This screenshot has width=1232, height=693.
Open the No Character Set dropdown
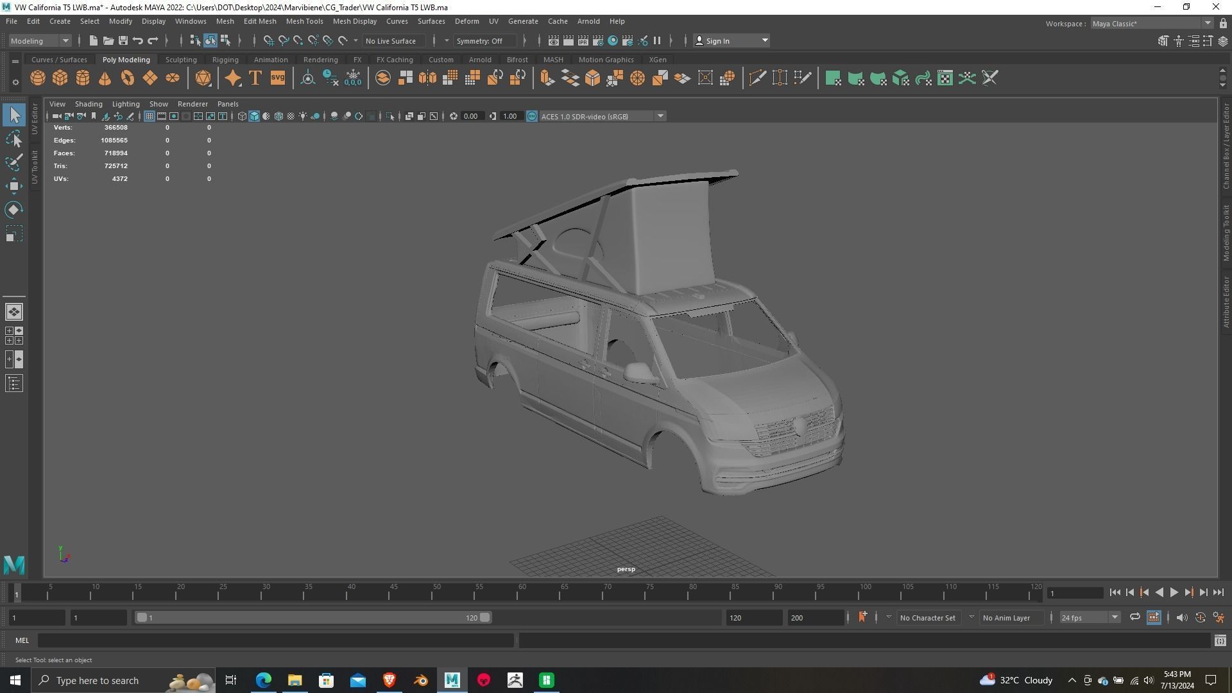point(928,617)
